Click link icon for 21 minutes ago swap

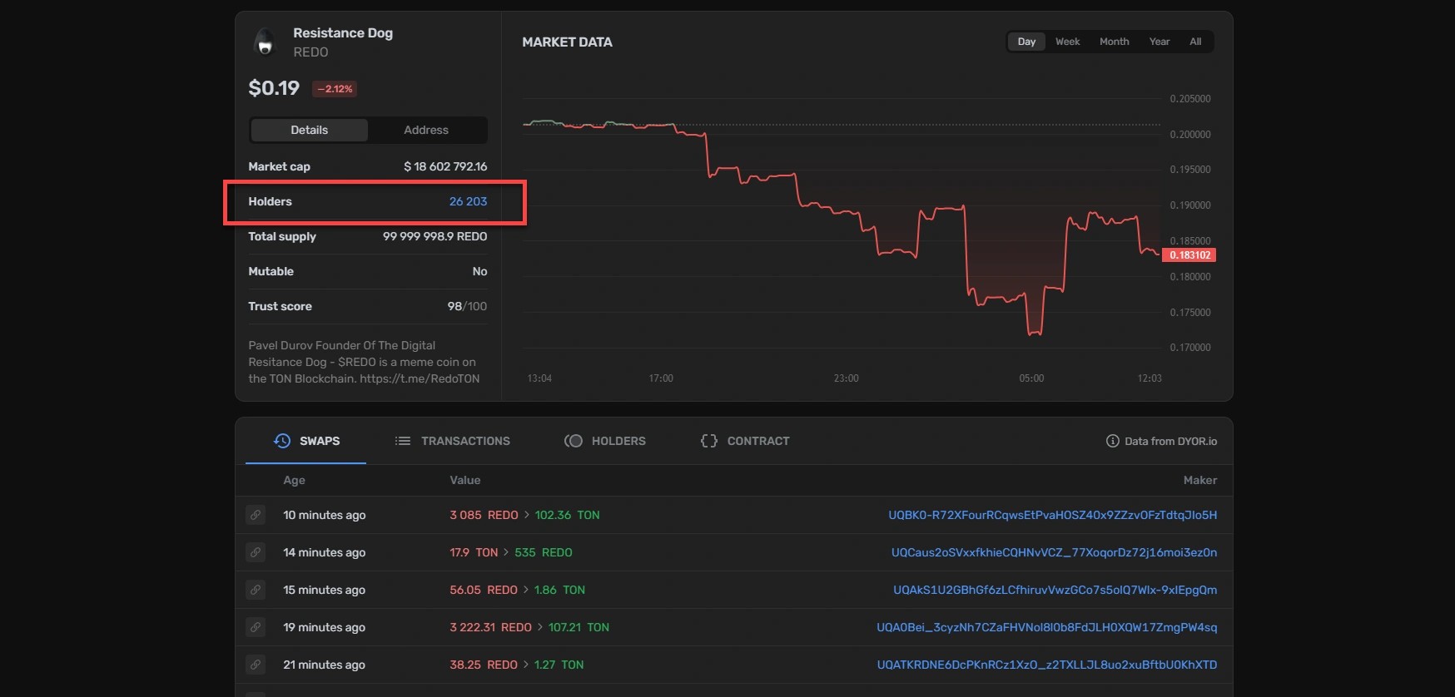[x=256, y=665]
